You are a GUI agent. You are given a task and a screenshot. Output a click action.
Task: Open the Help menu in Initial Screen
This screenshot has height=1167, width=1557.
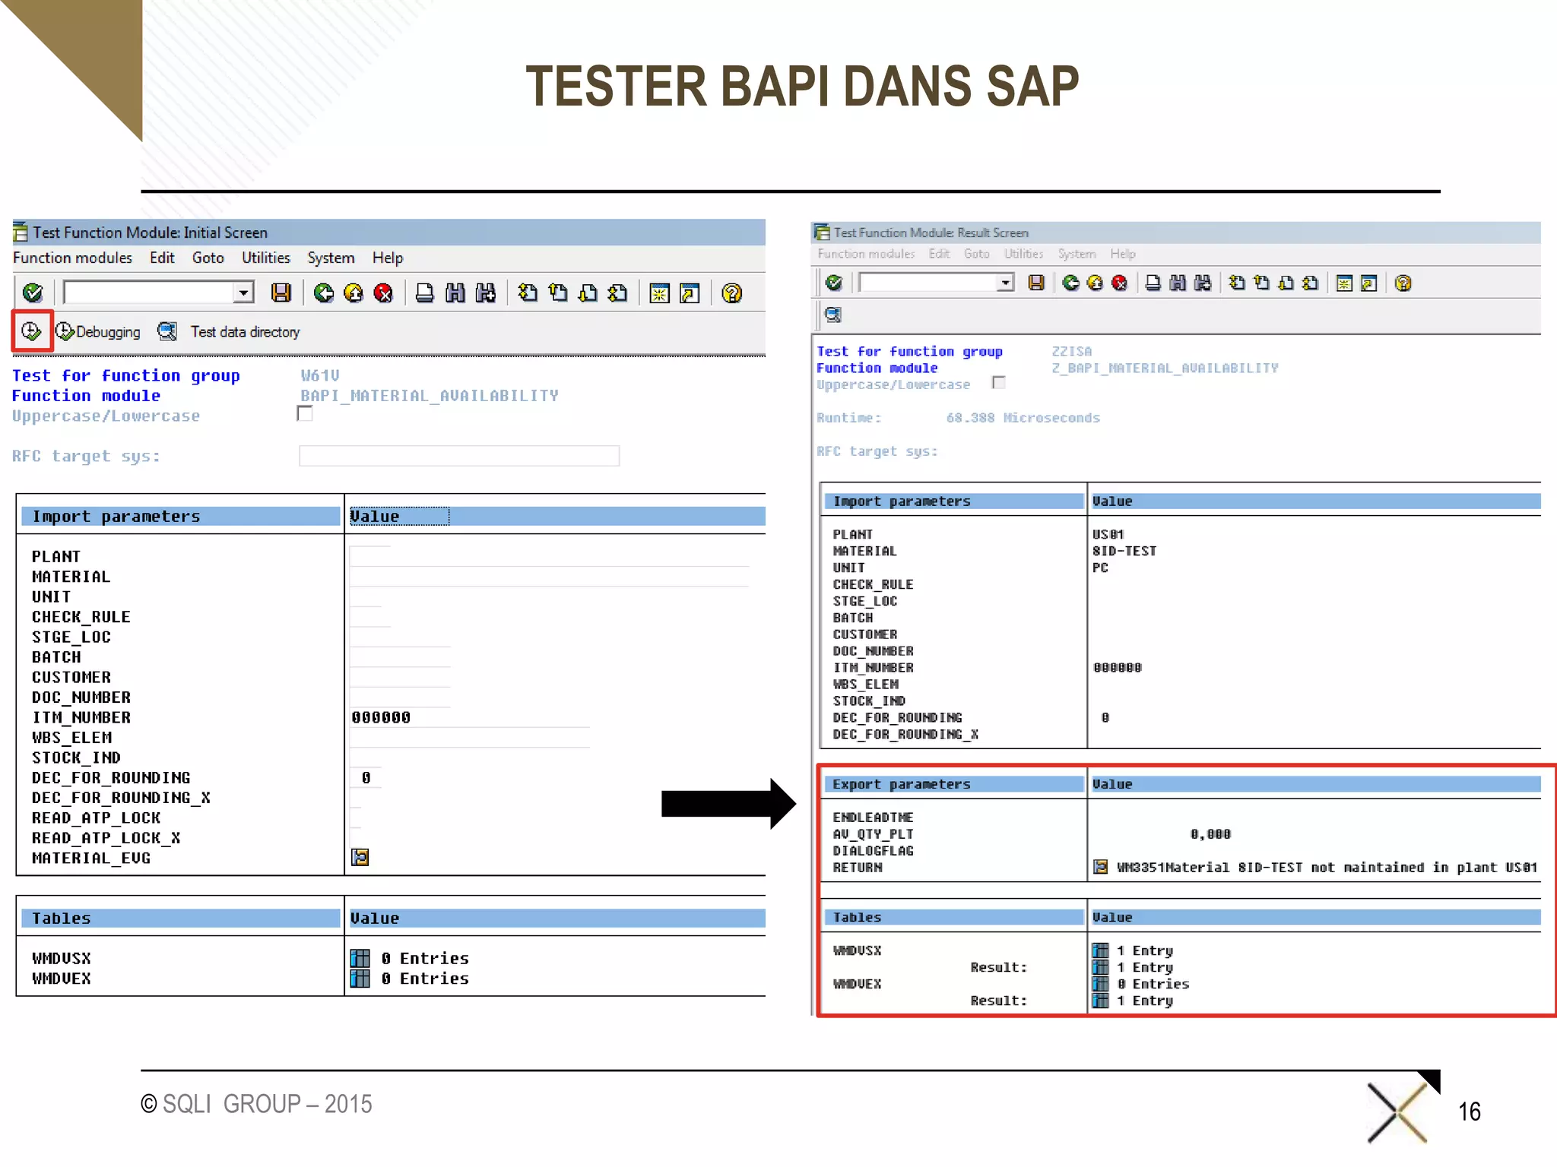tap(387, 258)
